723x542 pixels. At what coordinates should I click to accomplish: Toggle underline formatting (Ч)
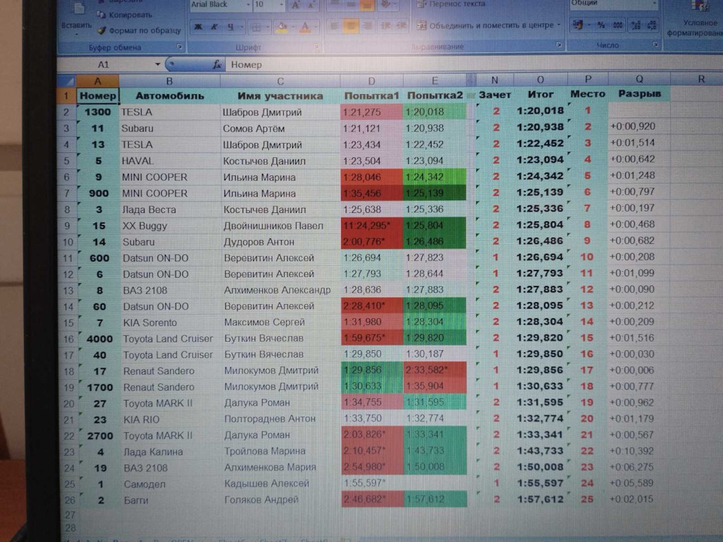pyautogui.click(x=230, y=27)
